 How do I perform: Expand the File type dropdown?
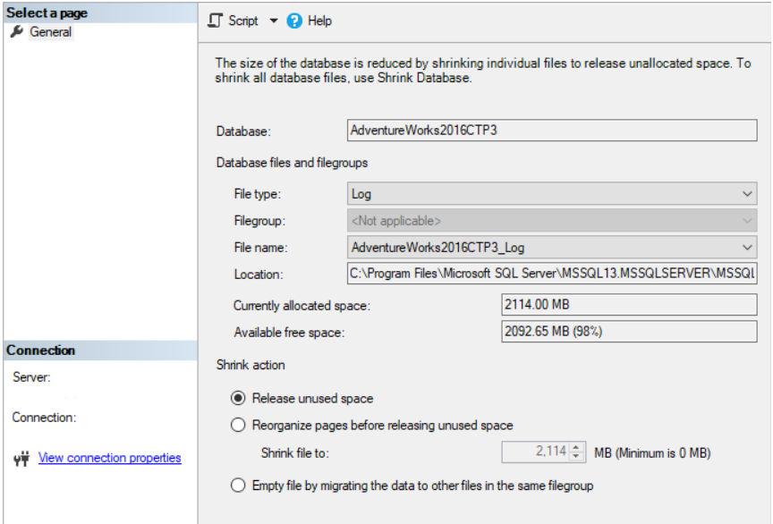pyautogui.click(x=748, y=194)
